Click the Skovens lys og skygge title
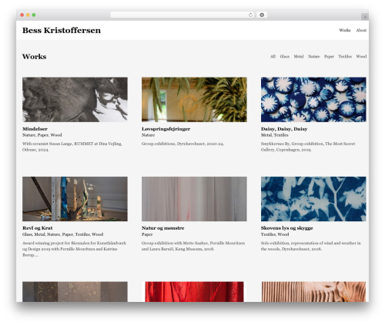 coord(287,228)
